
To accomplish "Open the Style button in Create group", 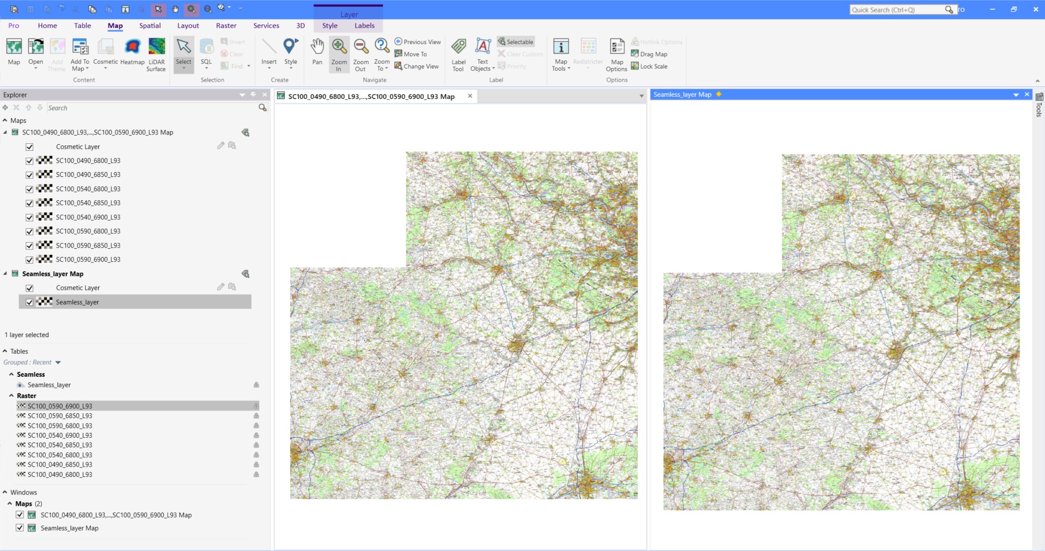I will tap(291, 53).
